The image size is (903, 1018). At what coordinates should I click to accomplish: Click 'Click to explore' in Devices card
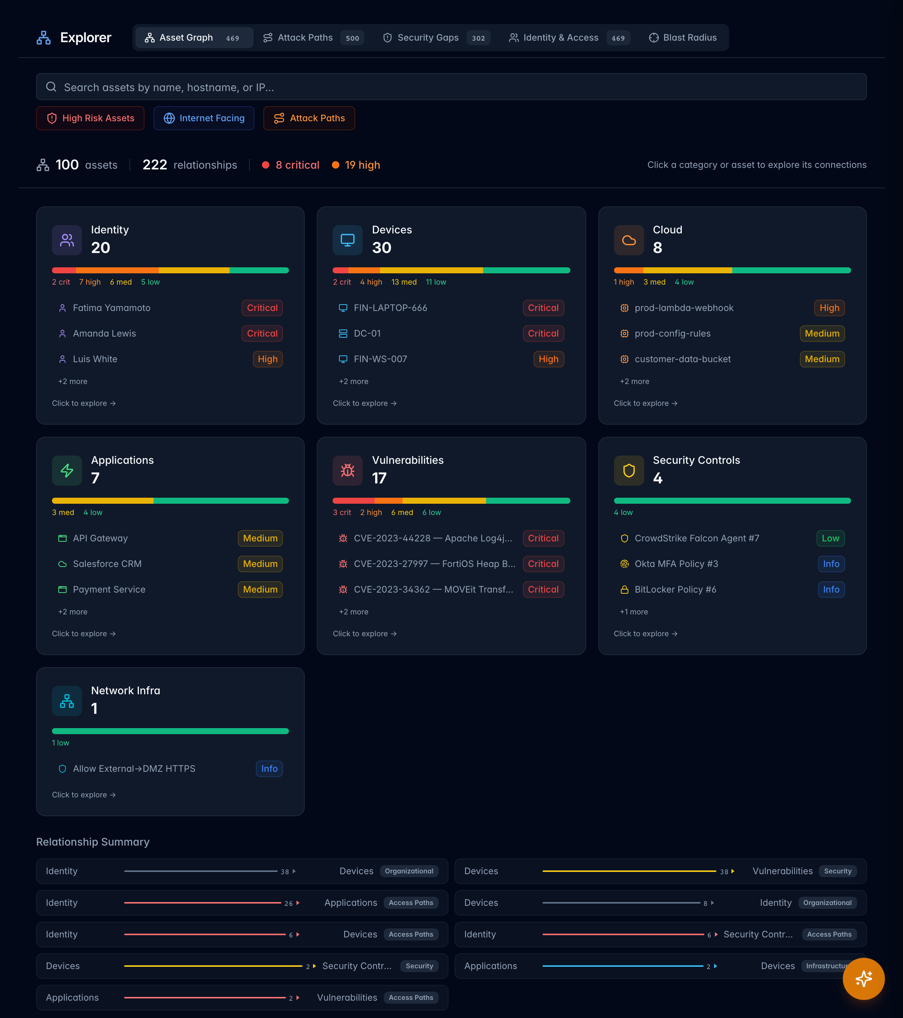pos(364,404)
